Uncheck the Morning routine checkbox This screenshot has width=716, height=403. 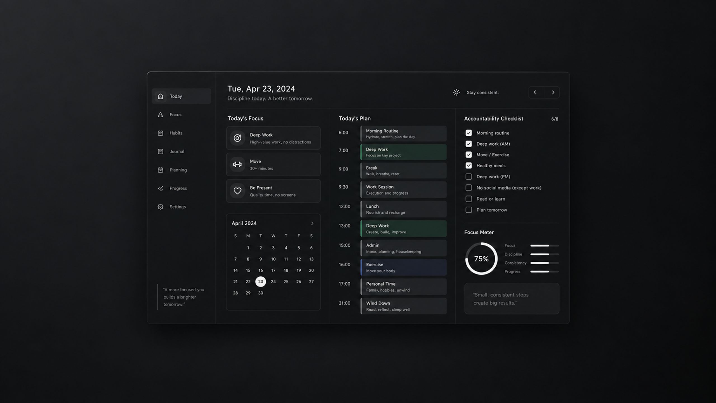(x=468, y=133)
